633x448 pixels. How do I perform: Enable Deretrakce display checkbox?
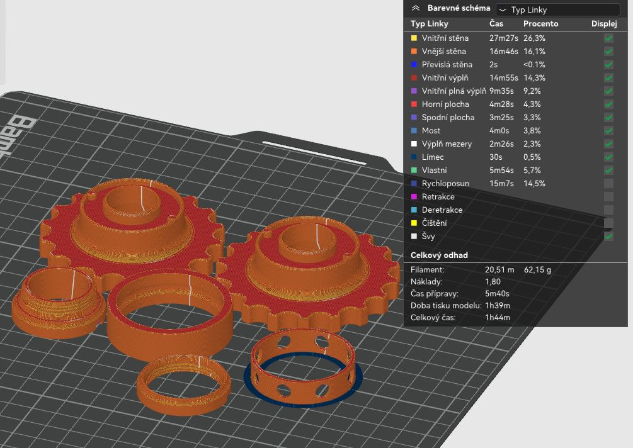[608, 210]
